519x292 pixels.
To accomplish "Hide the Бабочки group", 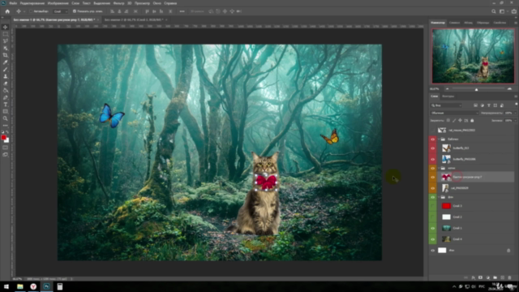I will pos(432,140).
